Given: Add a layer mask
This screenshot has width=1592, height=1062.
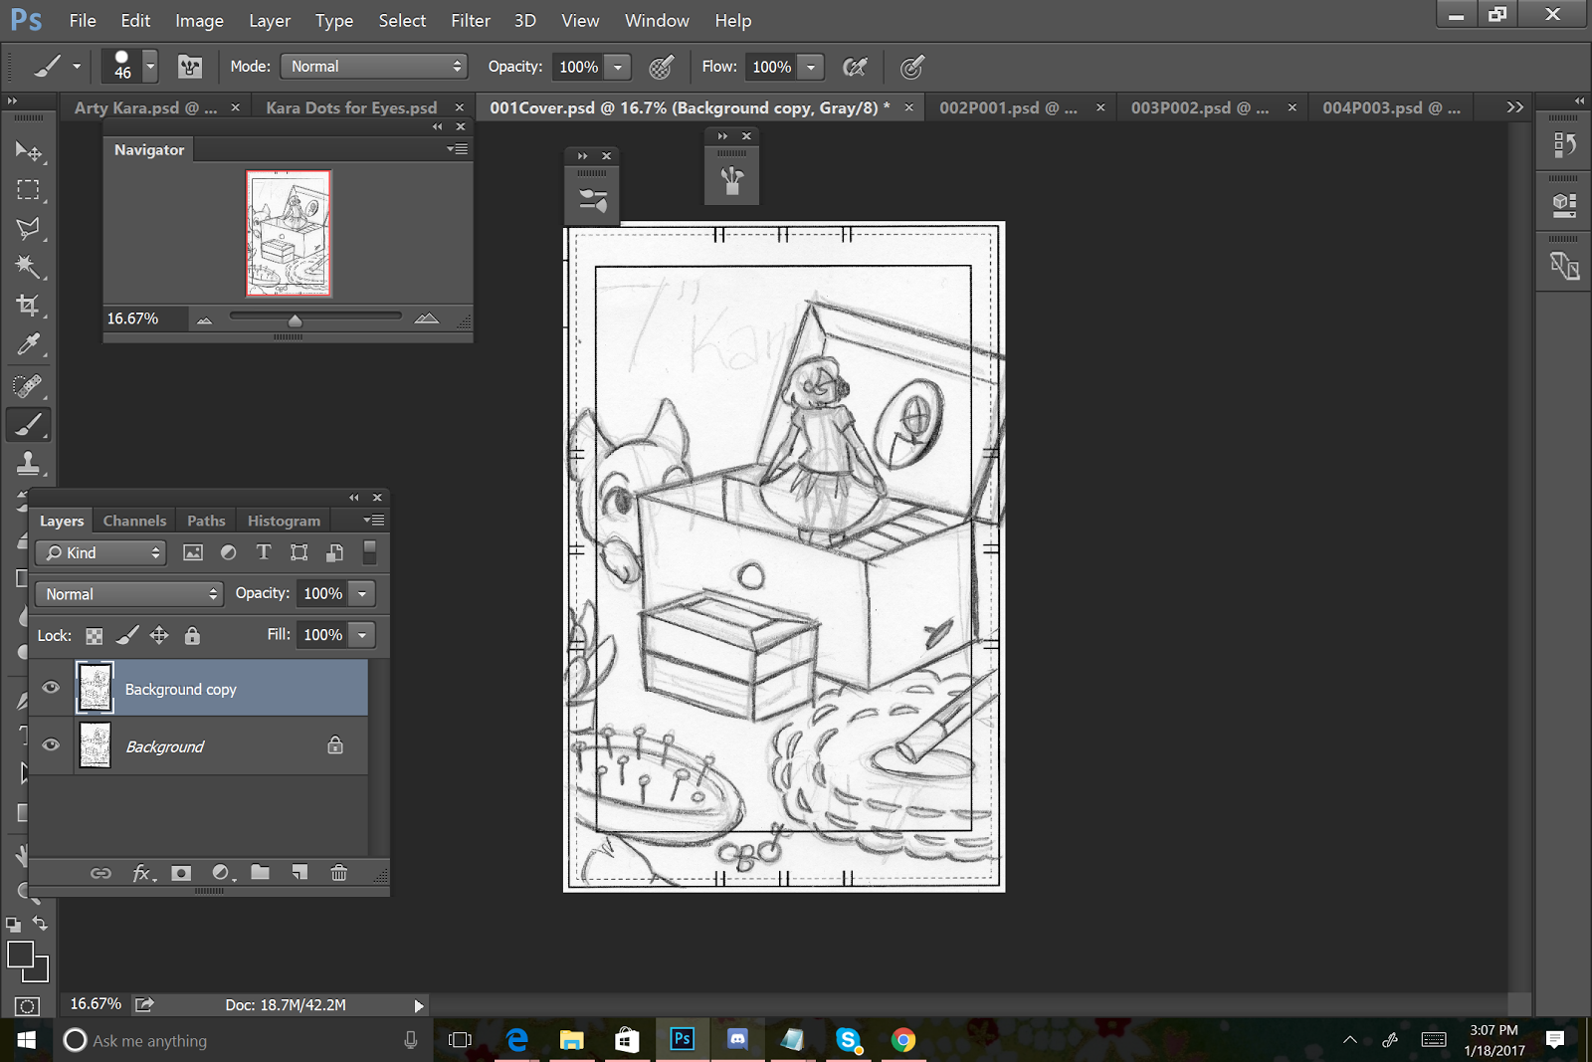Looking at the screenshot, I should click(181, 873).
